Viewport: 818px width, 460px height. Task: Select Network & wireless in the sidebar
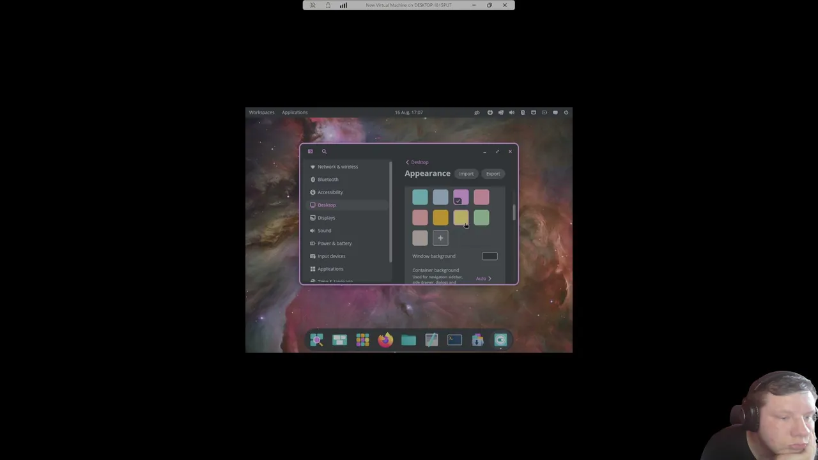pyautogui.click(x=347, y=167)
